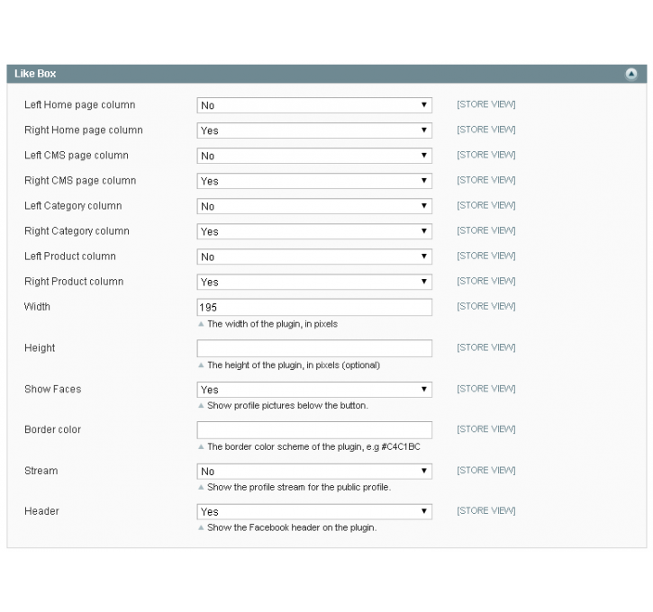Image resolution: width=653 pixels, height=612 pixels.
Task: Click [STORE VIEW] beside Right CMS page column
Action: coord(486,180)
